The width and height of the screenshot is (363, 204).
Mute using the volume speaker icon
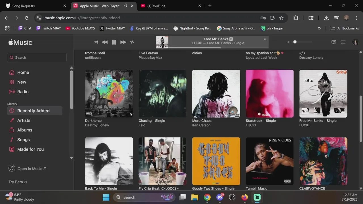coord(289,42)
